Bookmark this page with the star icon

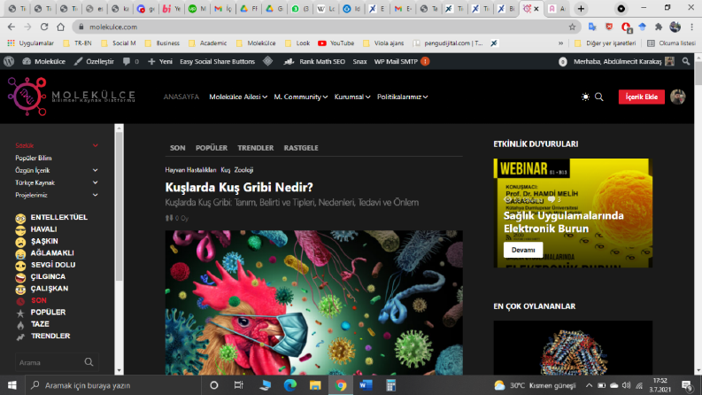tap(572, 27)
